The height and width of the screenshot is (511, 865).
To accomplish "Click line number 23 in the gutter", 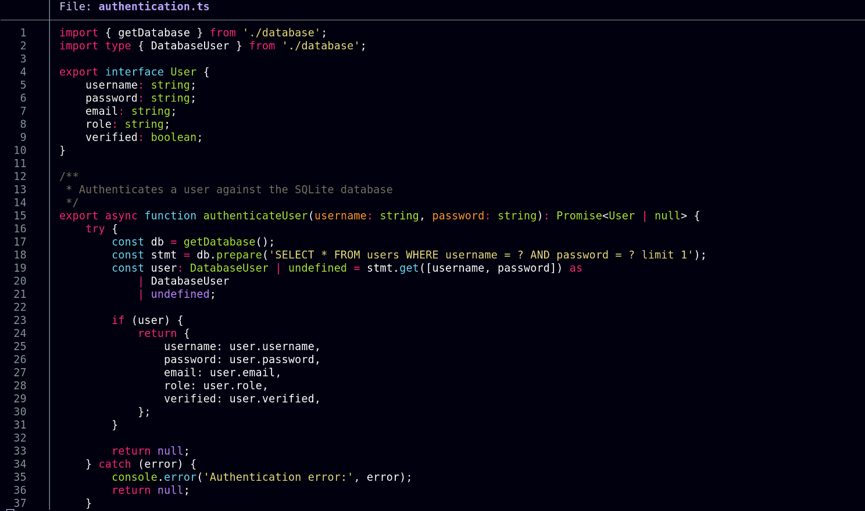I will point(20,321).
